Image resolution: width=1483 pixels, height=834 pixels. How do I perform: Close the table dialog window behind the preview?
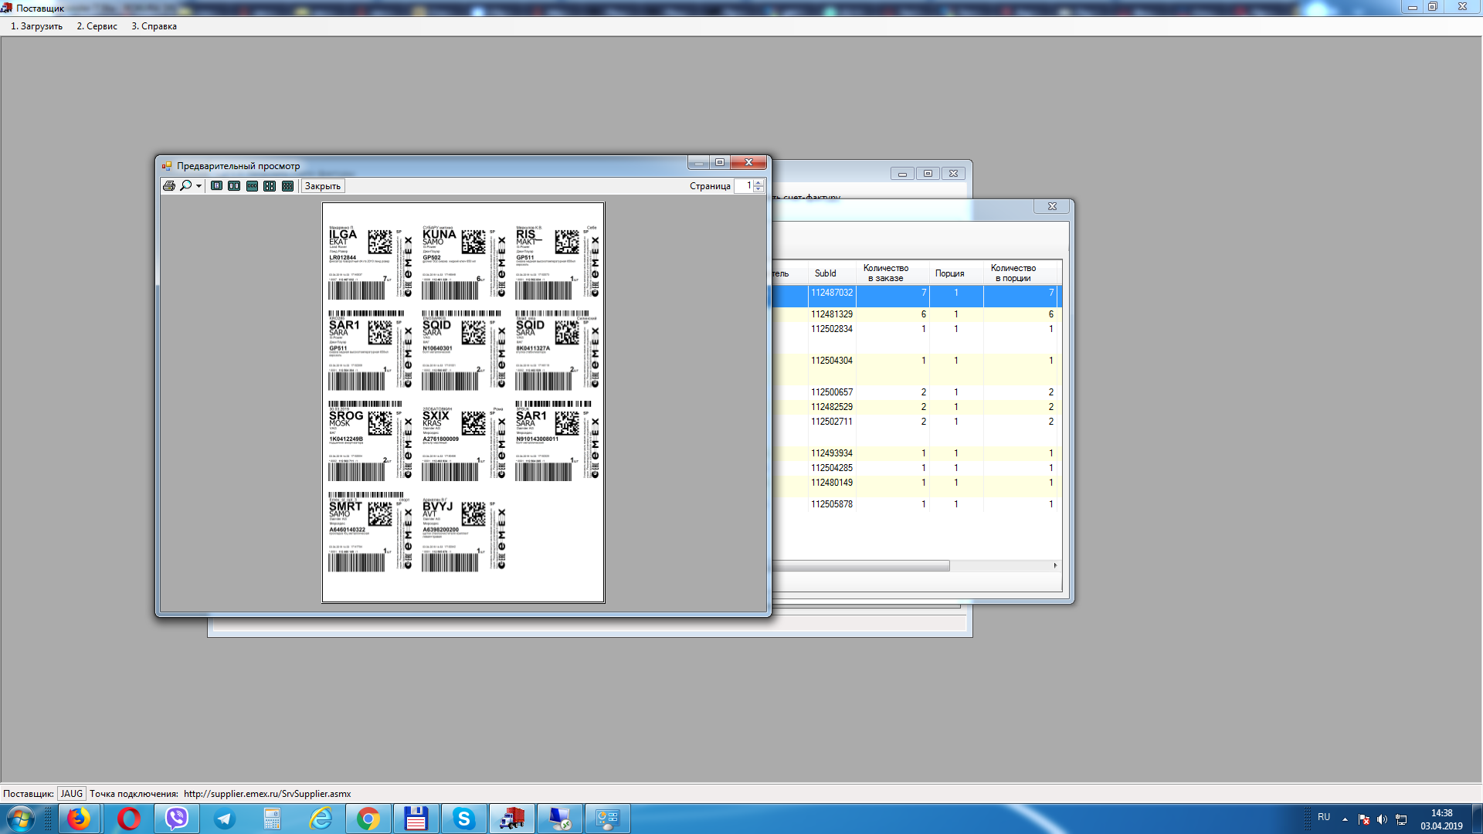pyautogui.click(x=1052, y=206)
